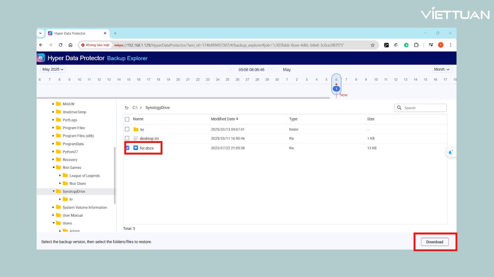Click next backup version arrow in timeline

pos(272,70)
